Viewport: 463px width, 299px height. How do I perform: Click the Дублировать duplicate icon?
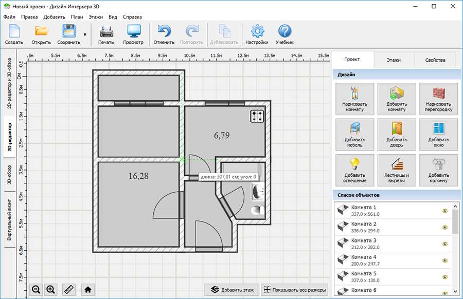point(224,34)
